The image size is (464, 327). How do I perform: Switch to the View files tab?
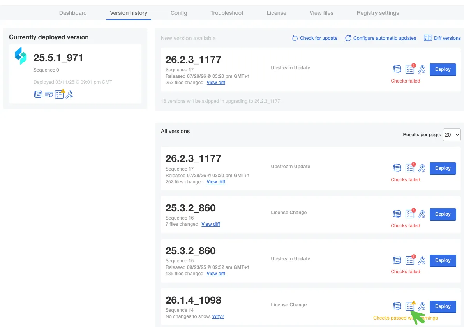(321, 13)
